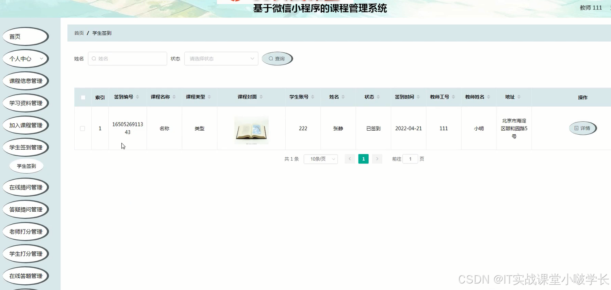Open 详情 for the 张静 row

point(583,129)
